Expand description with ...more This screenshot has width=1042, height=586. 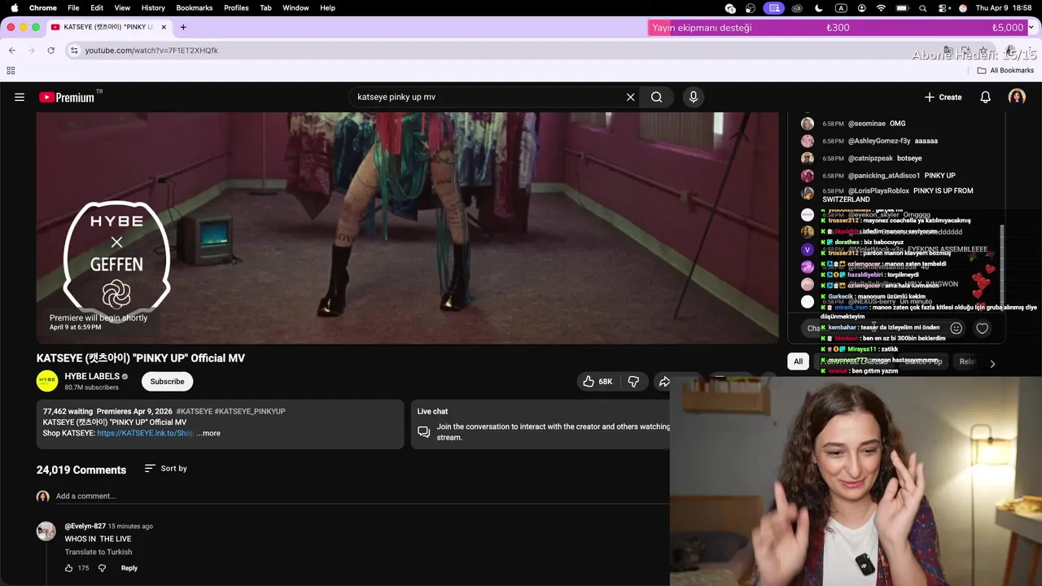pyautogui.click(x=208, y=433)
